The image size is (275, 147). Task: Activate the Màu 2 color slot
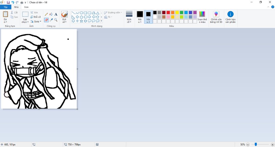(148, 17)
